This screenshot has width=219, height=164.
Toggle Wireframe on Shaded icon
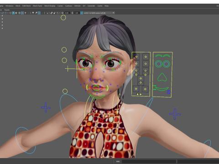(x=19, y=13)
